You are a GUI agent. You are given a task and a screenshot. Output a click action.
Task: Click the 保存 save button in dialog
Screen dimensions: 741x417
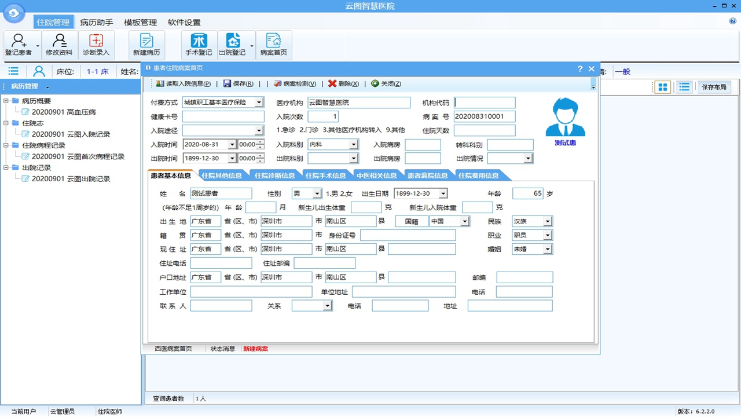(x=238, y=84)
